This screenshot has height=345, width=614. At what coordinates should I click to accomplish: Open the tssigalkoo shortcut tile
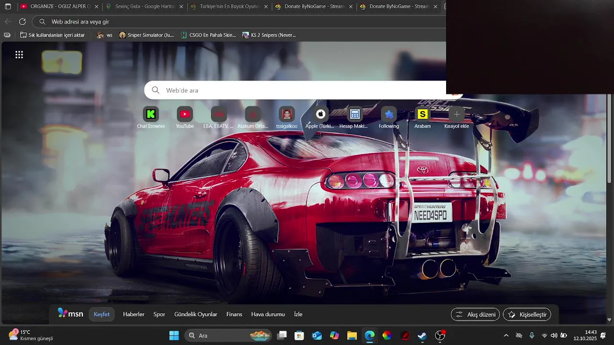click(287, 118)
